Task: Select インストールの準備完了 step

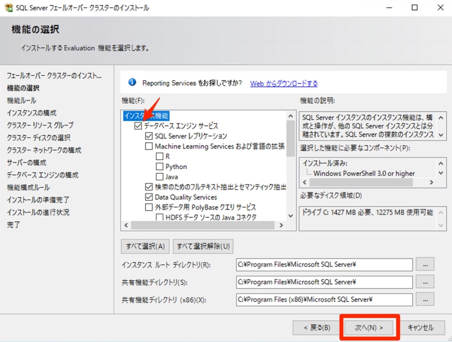Action: 38,200
